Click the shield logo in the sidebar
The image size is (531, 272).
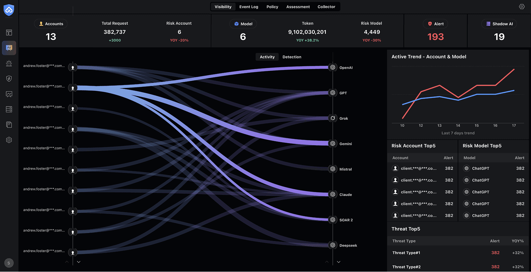coord(9,10)
